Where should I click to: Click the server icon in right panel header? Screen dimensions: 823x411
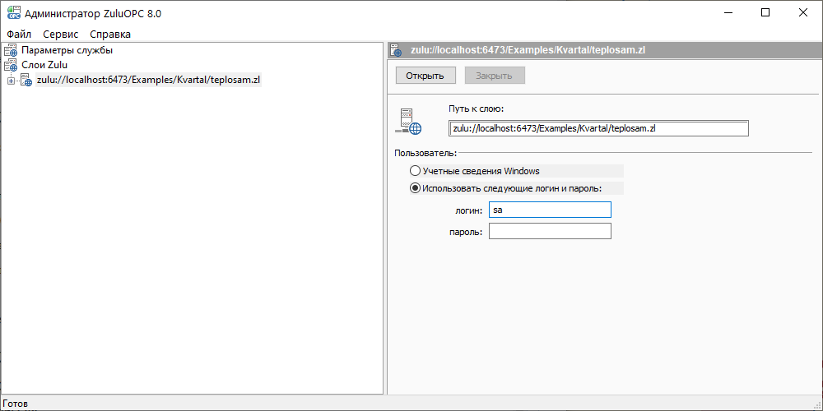tap(396, 50)
